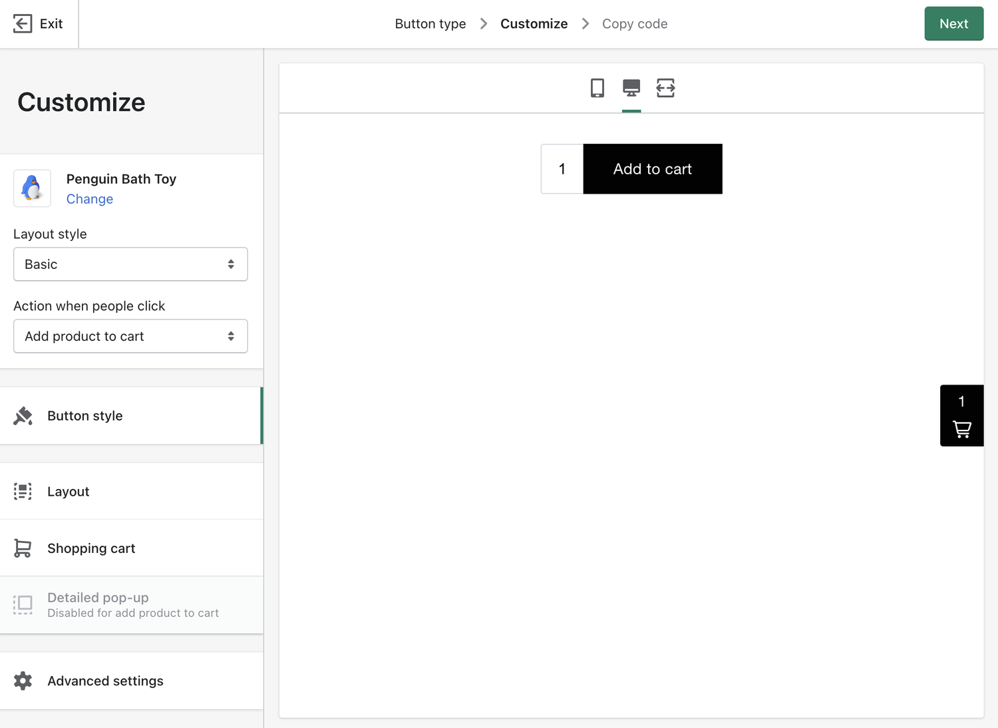Open the Action when people click dropdown
This screenshot has height=728, width=998.
130,336
